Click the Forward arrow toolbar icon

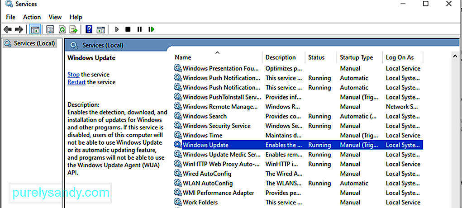(19, 29)
